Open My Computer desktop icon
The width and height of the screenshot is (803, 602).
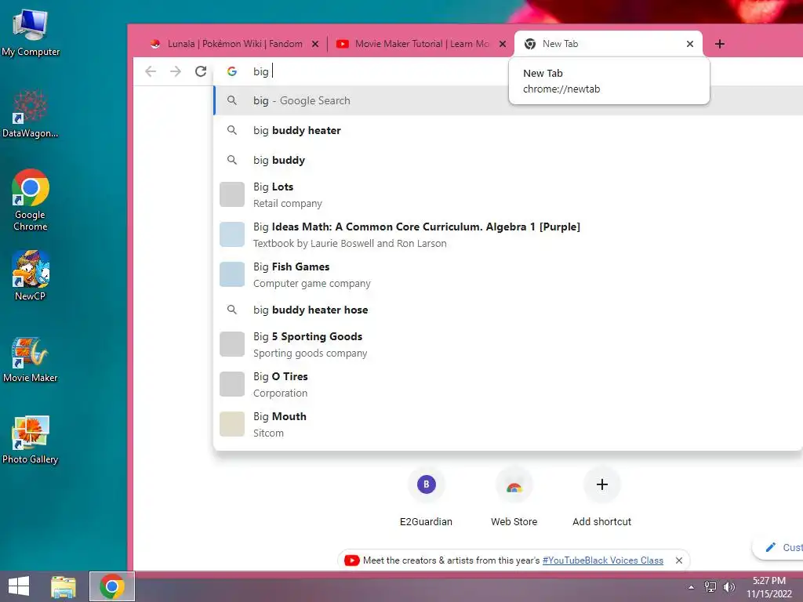click(x=31, y=33)
